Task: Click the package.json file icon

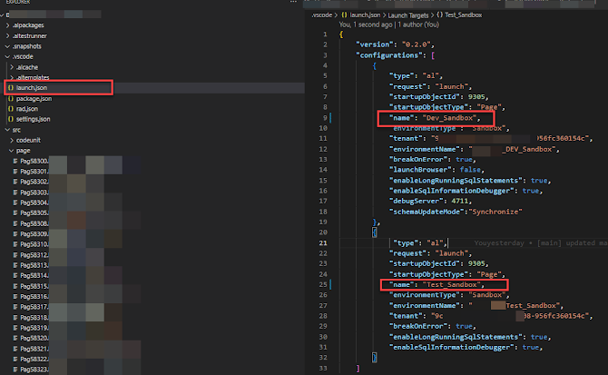Action: point(10,98)
